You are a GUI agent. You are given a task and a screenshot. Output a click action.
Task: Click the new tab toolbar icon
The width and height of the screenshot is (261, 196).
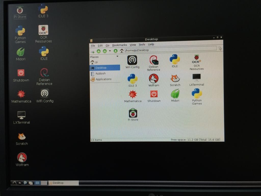[x=93, y=52]
